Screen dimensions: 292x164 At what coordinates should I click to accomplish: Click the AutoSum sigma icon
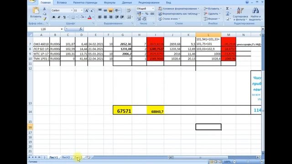tap(227, 9)
